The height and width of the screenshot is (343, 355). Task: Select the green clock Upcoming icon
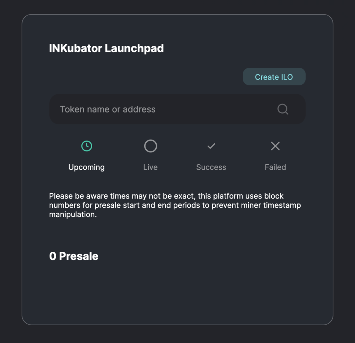[x=87, y=146]
